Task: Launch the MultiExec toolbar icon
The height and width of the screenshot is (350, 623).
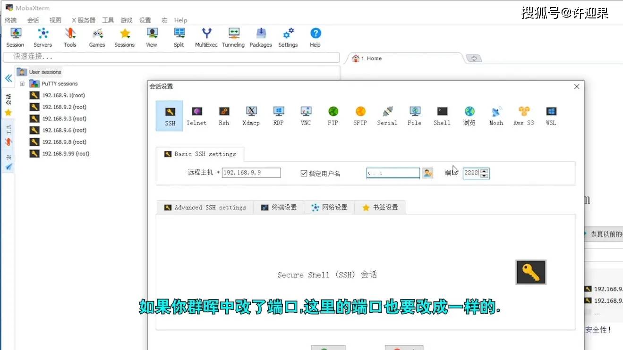Action: (x=206, y=37)
